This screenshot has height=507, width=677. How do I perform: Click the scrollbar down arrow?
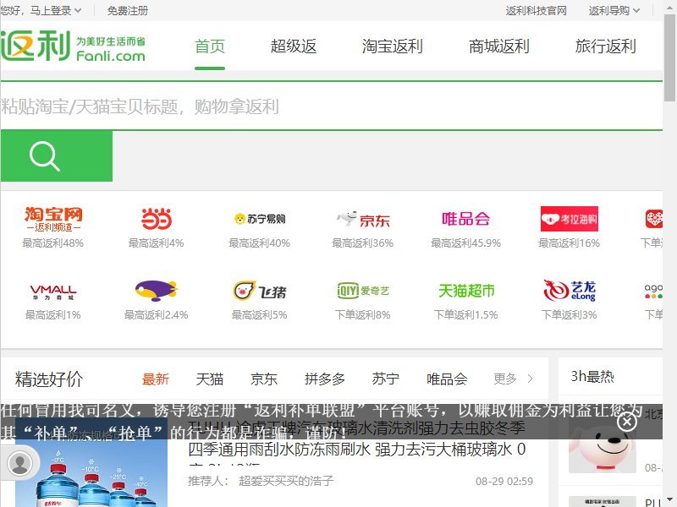670,500
